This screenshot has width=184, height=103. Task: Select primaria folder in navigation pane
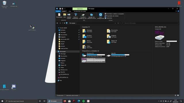(x=63, y=46)
